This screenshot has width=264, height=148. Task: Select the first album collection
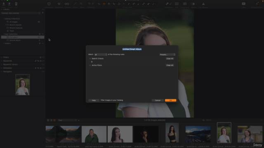point(23,37)
